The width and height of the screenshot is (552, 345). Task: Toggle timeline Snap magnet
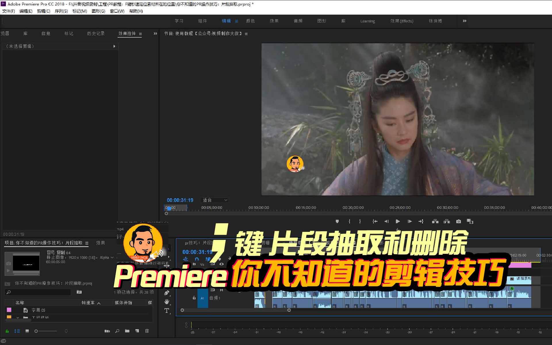tap(197, 259)
